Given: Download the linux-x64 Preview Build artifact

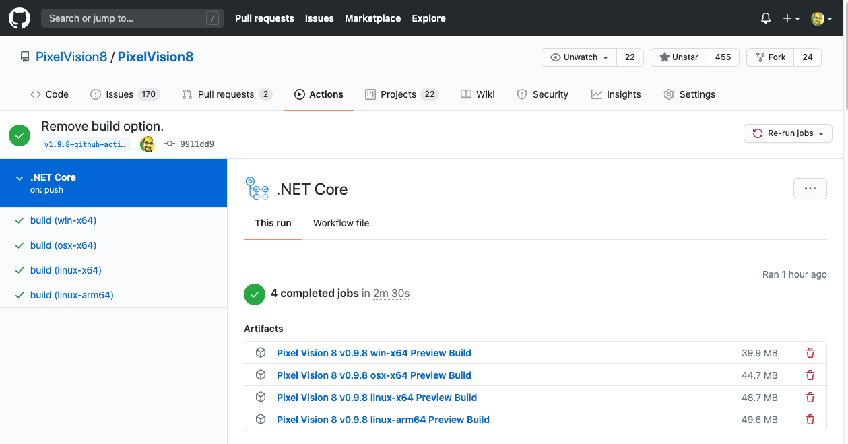Looking at the screenshot, I should 377,398.
